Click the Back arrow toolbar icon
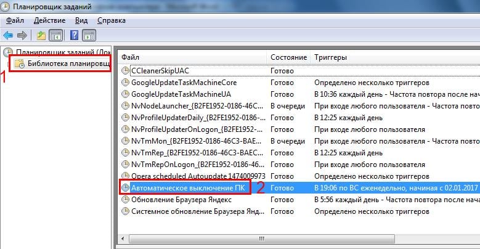The height and width of the screenshot is (249, 480). point(8,35)
